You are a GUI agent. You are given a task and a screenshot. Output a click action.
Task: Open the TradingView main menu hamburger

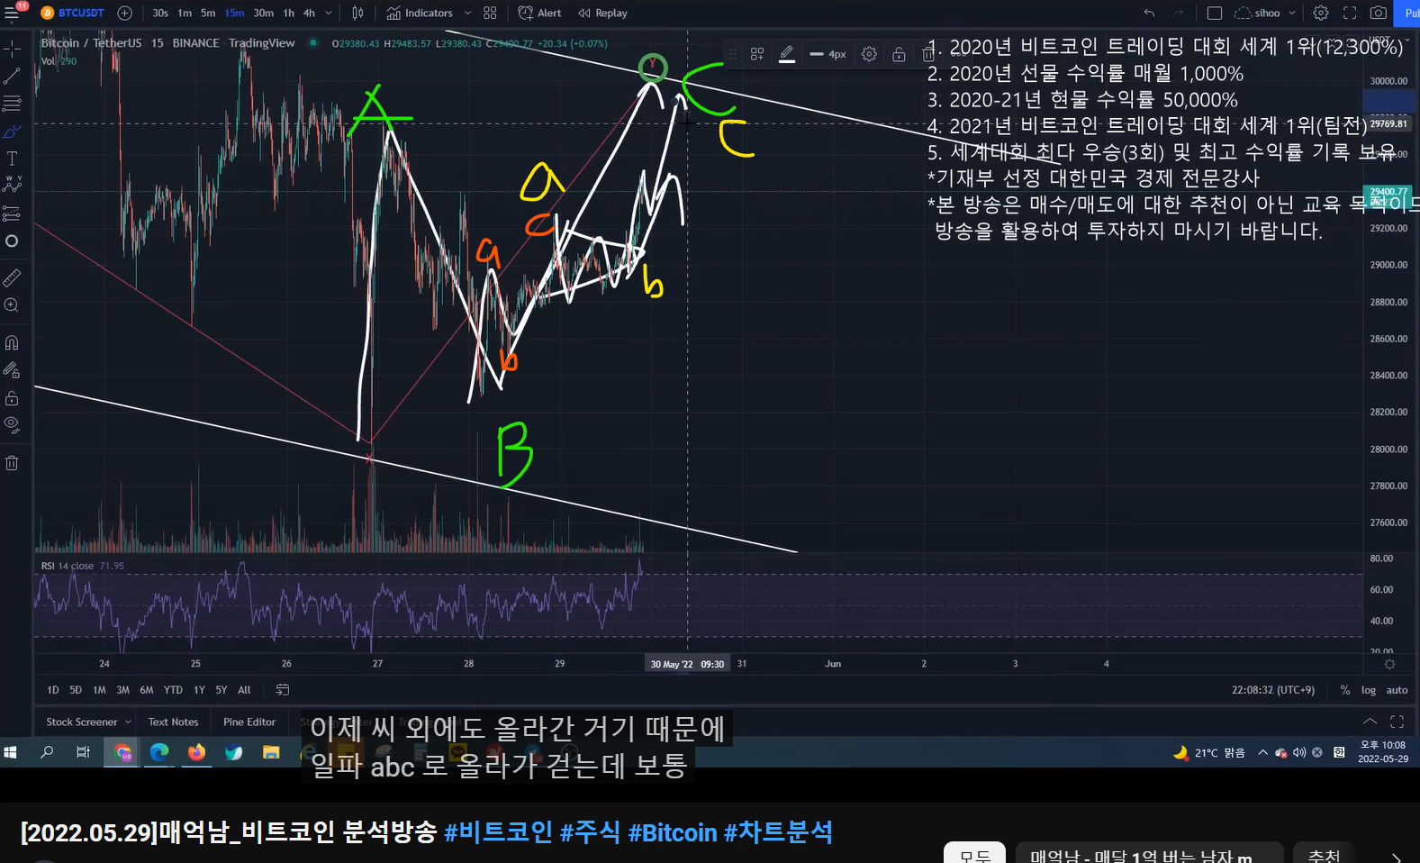click(x=13, y=13)
